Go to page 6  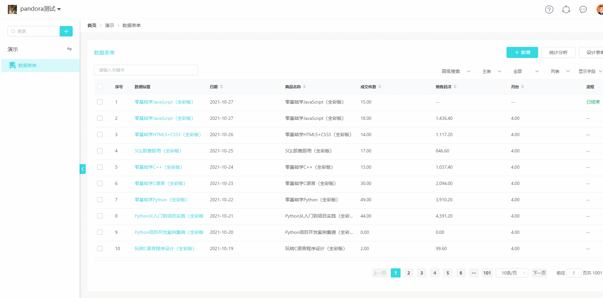(461, 273)
